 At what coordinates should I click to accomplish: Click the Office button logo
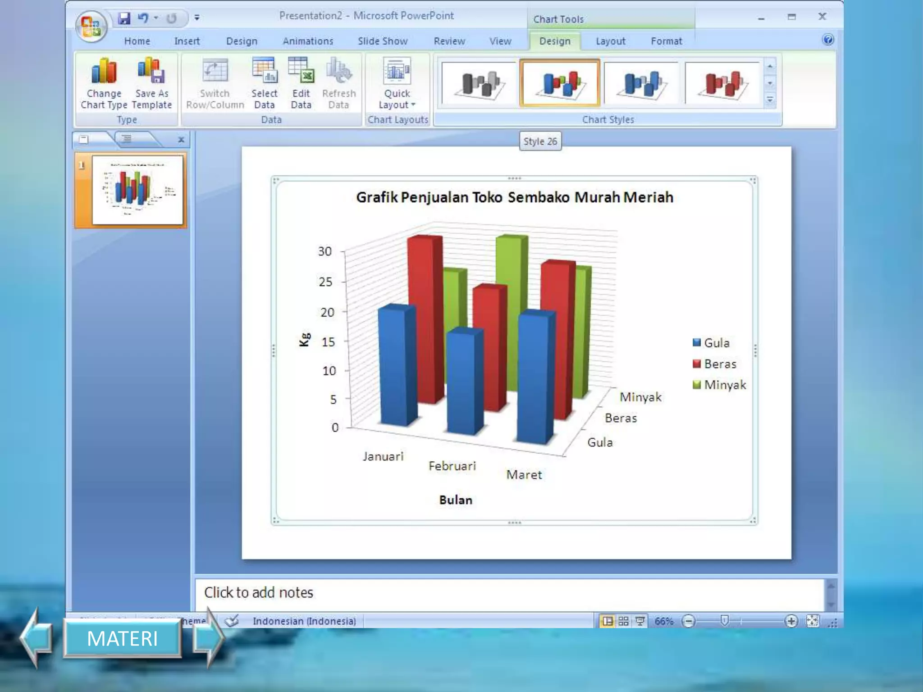click(91, 26)
